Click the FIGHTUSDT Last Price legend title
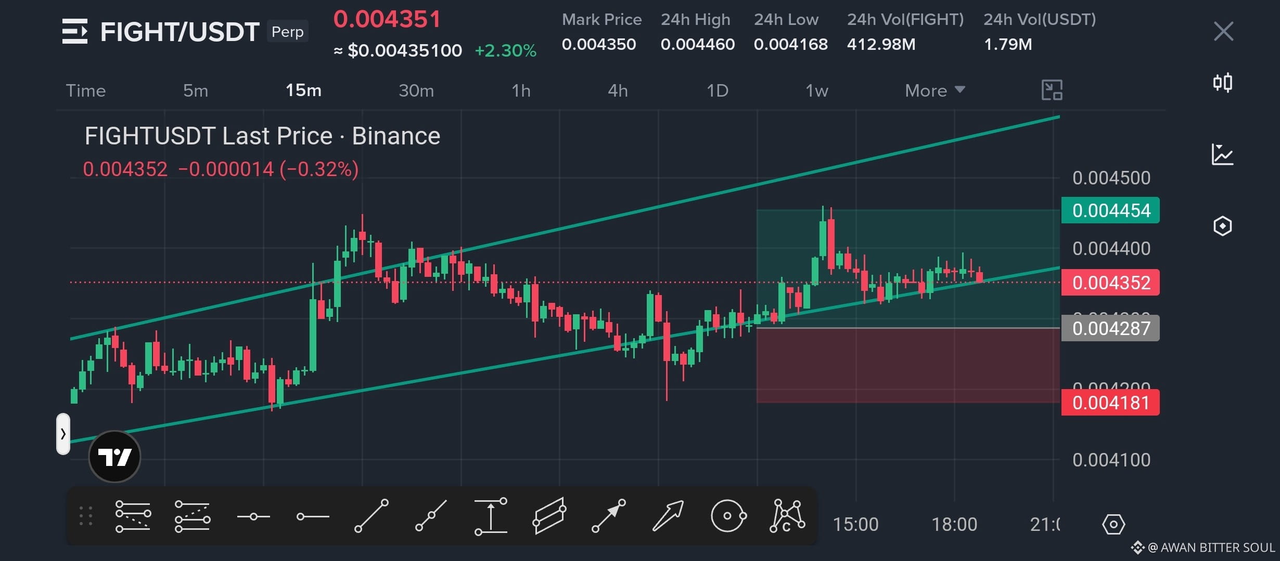This screenshot has width=1280, height=561. (x=262, y=136)
